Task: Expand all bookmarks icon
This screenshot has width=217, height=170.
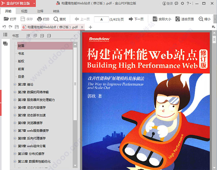Action: click(x=28, y=36)
